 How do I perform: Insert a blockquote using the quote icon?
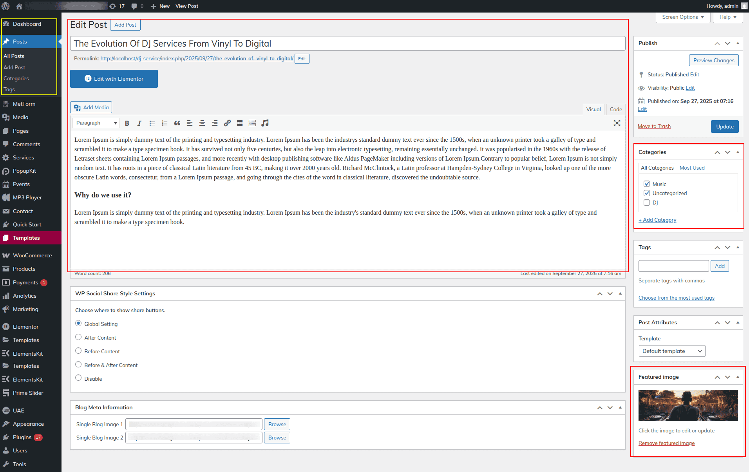(x=177, y=123)
